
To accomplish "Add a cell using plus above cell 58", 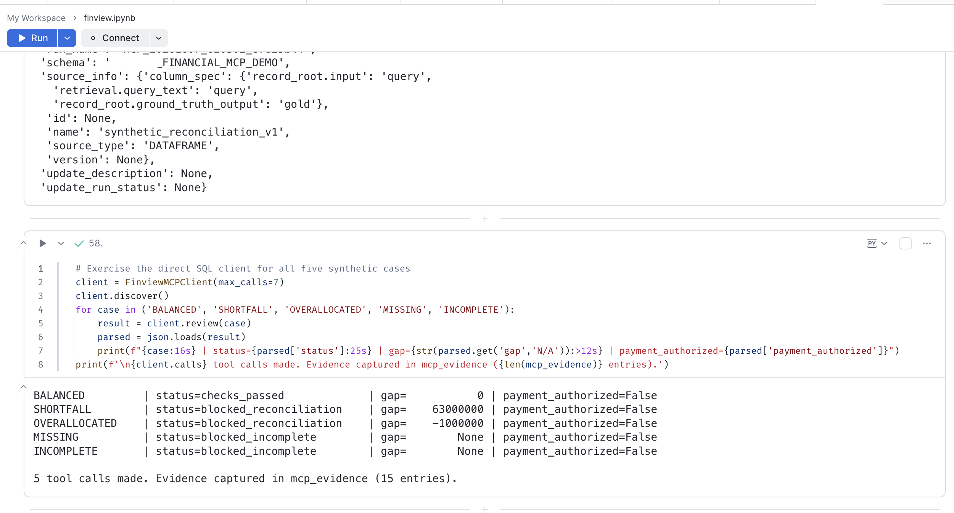I will point(485,218).
